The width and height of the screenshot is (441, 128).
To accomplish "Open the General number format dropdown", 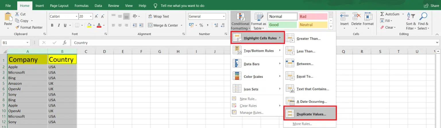I will point(224,17).
